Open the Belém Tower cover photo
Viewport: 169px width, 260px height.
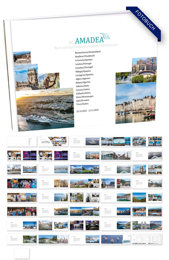coord(27,77)
